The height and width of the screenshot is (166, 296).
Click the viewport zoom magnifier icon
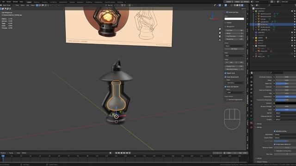tap(220, 29)
